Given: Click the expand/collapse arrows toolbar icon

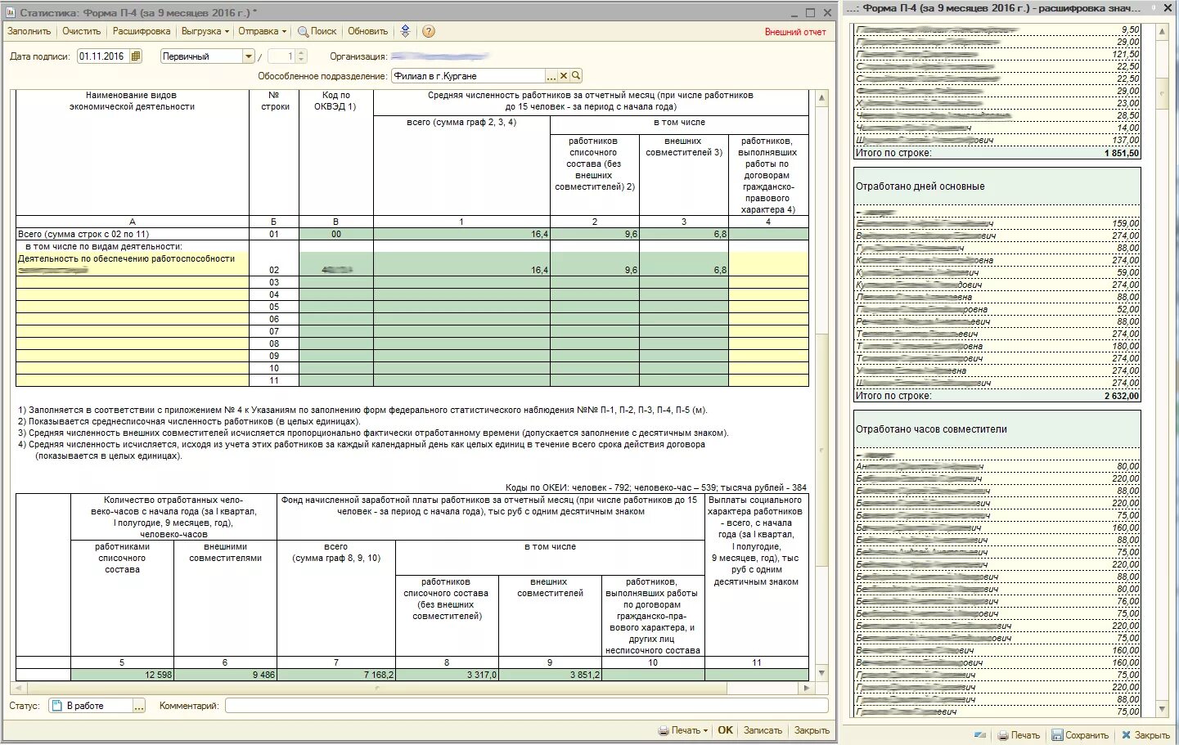Looking at the screenshot, I should pyautogui.click(x=405, y=31).
